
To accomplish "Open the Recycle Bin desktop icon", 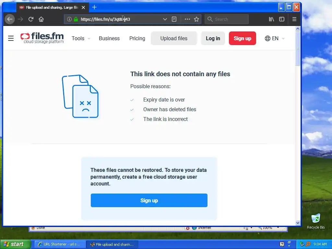I will (316, 221).
